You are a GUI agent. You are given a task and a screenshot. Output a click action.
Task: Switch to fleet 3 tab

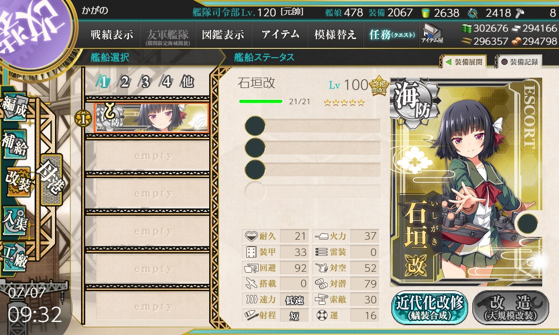tap(145, 82)
